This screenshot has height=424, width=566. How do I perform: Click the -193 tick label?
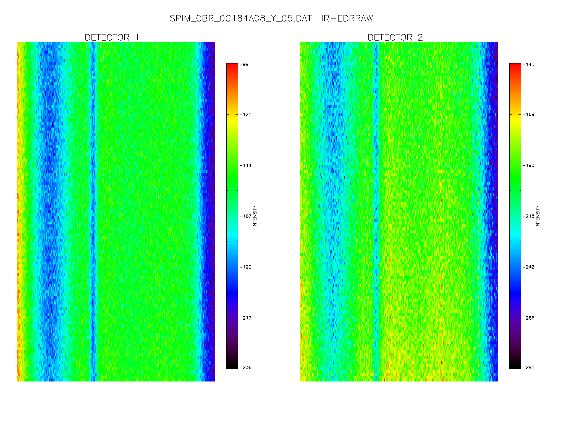tap(528, 165)
